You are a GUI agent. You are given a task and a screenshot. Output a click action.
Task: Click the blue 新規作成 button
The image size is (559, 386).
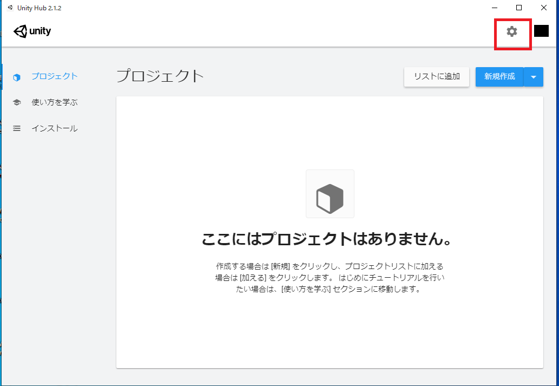499,76
